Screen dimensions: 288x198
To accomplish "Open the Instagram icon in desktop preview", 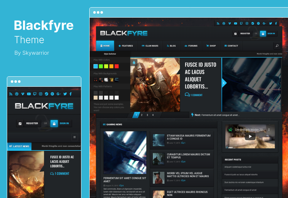I will tap(247, 23).
